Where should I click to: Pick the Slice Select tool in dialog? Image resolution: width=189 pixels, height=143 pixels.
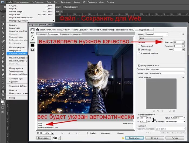point(32,33)
